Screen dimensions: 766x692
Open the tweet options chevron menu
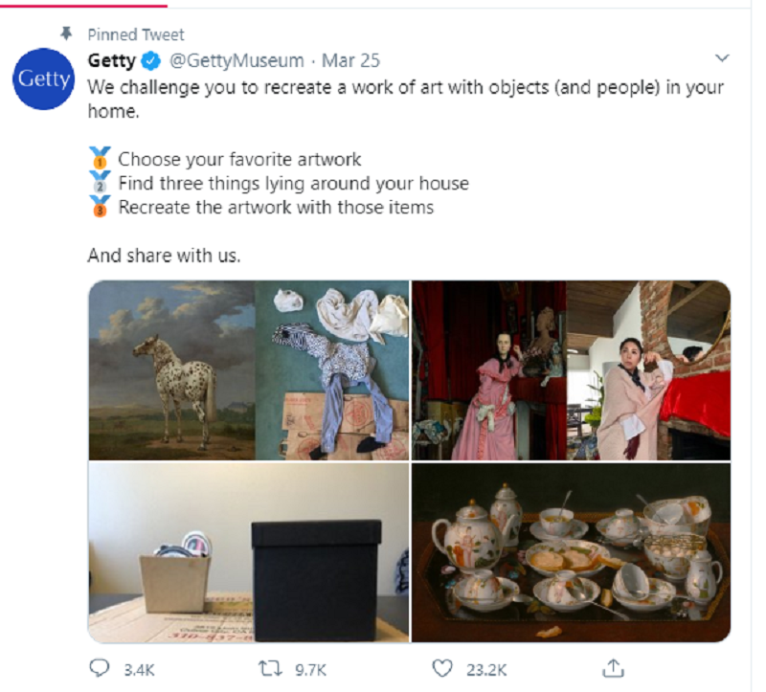pos(723,58)
